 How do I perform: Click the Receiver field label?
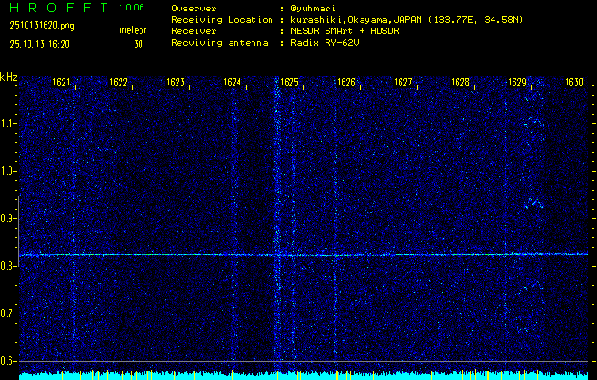(x=194, y=31)
